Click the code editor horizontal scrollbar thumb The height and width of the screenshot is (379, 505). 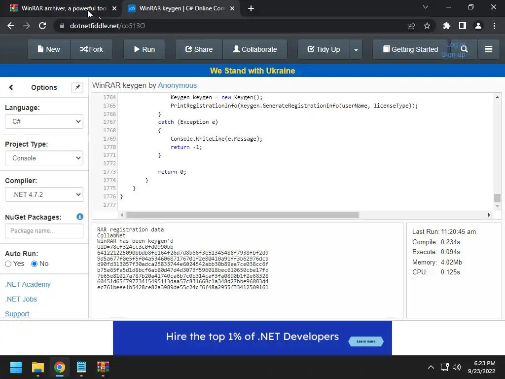tap(243, 215)
